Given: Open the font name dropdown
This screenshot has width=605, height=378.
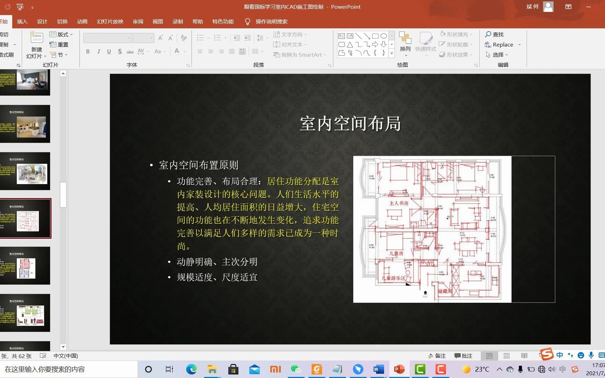Looking at the screenshot, I should click(128, 37).
